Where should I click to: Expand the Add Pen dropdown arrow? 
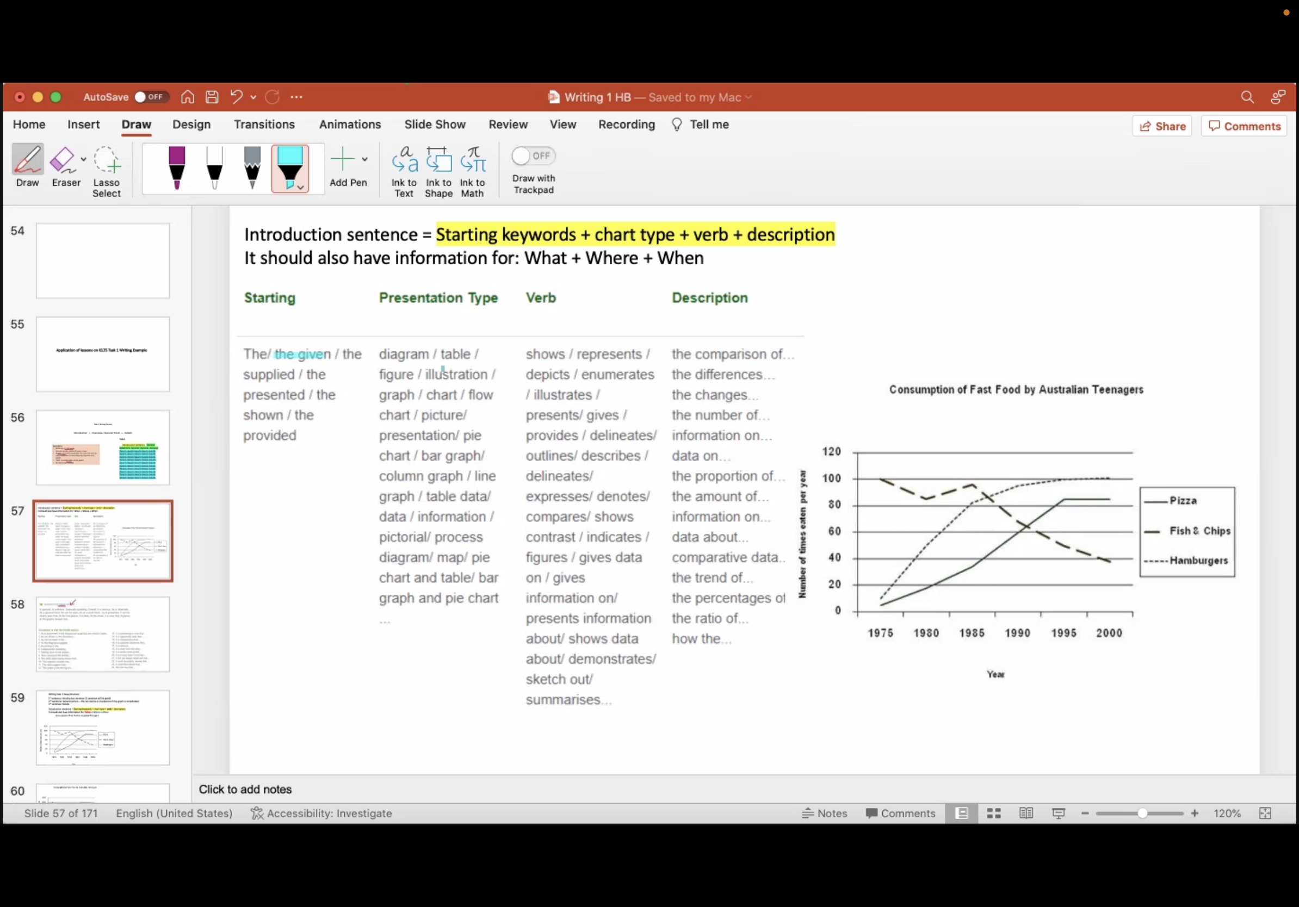click(364, 159)
